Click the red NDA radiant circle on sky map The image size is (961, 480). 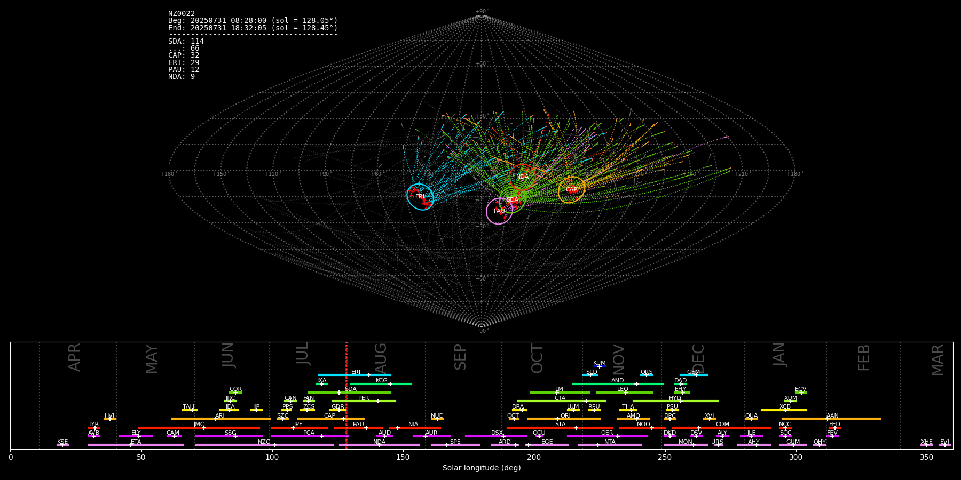[523, 177]
